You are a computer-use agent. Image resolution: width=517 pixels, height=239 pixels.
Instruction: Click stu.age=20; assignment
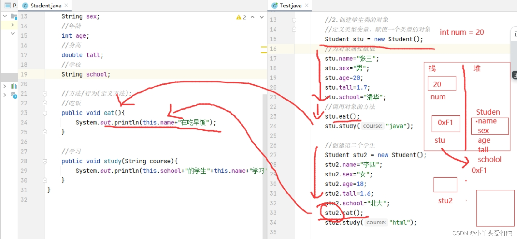pos(344,78)
